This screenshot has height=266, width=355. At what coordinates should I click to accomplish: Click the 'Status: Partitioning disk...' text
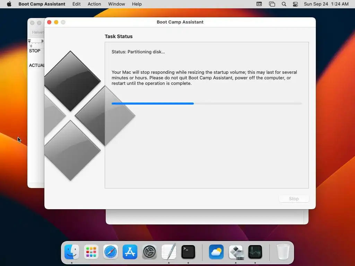[x=138, y=52]
